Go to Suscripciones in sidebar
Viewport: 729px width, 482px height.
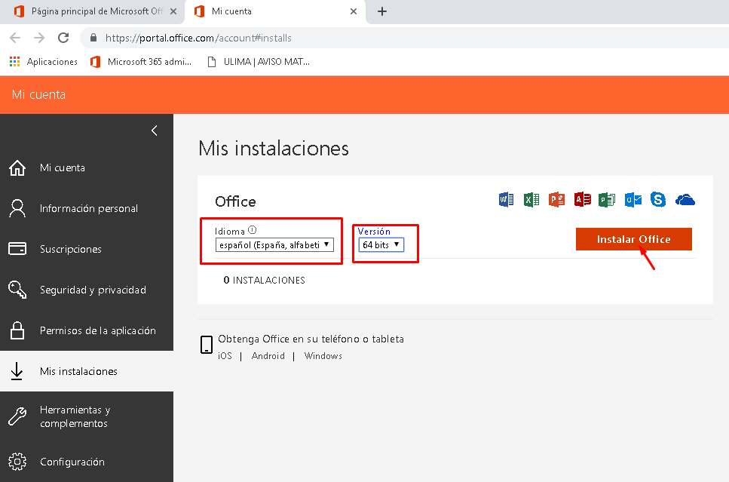pyautogui.click(x=87, y=249)
